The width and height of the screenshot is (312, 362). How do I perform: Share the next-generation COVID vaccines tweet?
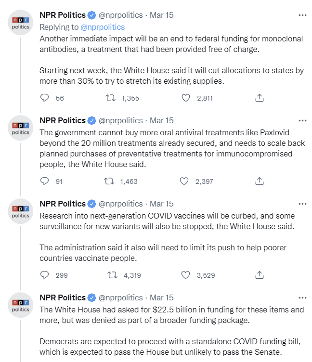pyautogui.click(x=259, y=275)
